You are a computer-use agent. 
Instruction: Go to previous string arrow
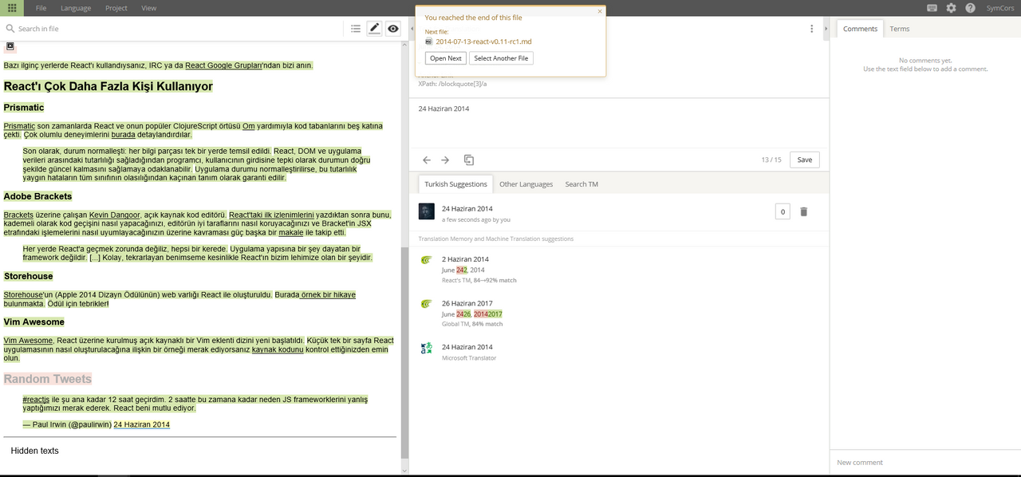pos(427,160)
